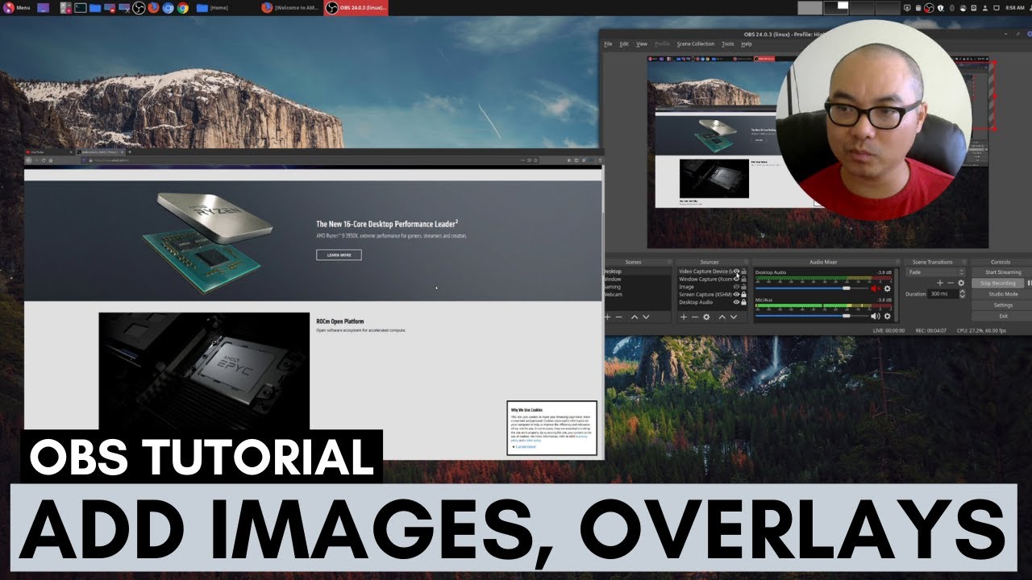Screen dimensions: 1032x580
Task: Toggle lock on Window Capture source
Action: [x=743, y=279]
